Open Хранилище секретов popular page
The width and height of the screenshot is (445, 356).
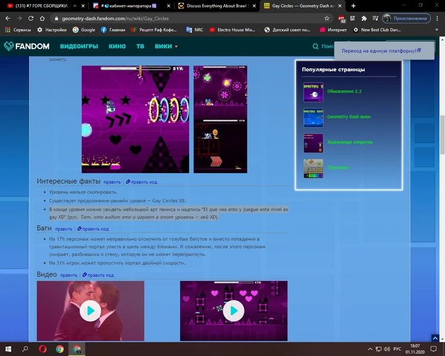pyautogui.click(x=350, y=142)
